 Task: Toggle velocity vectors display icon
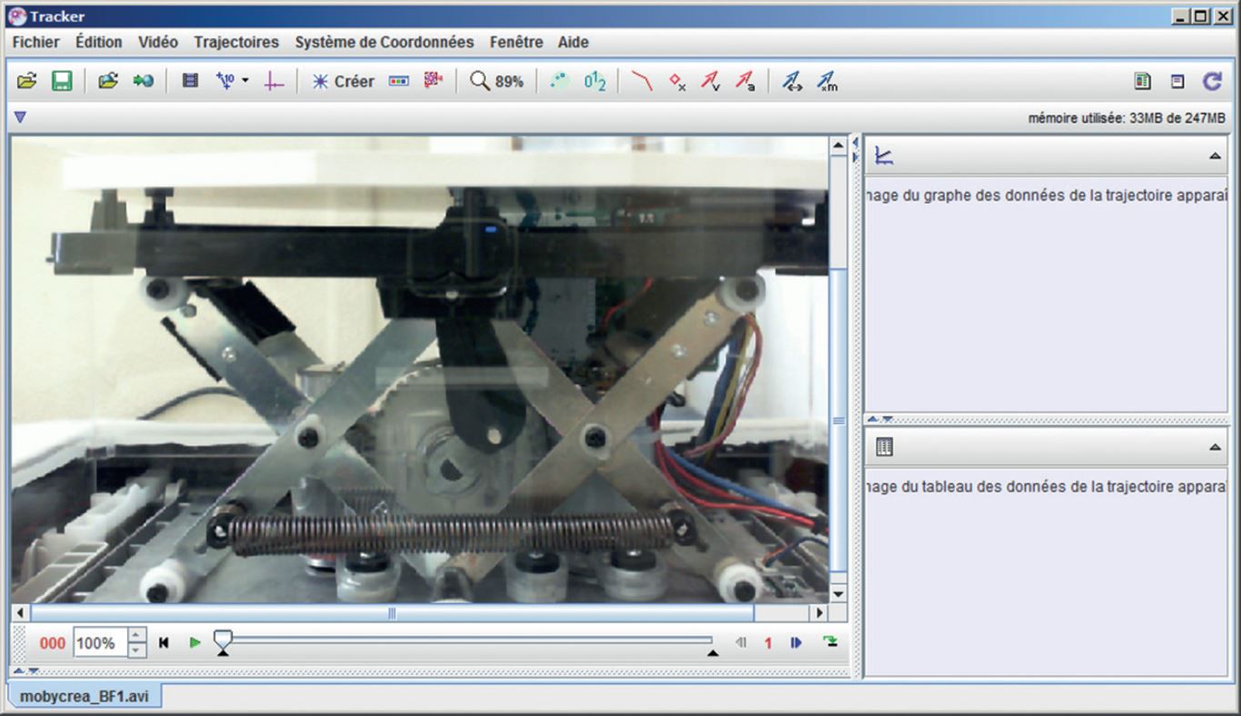tap(710, 81)
